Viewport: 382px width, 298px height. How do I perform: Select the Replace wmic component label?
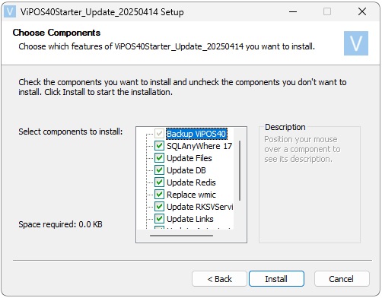pos(191,195)
